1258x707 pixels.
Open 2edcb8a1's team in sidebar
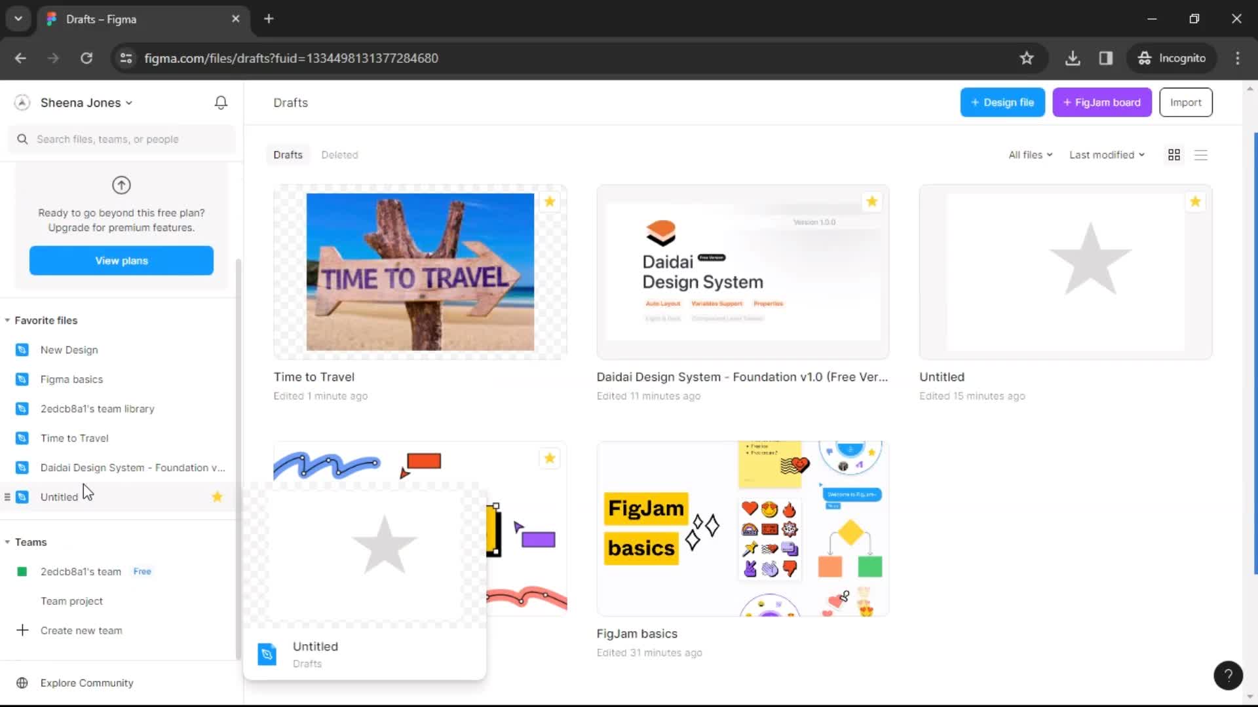point(81,571)
